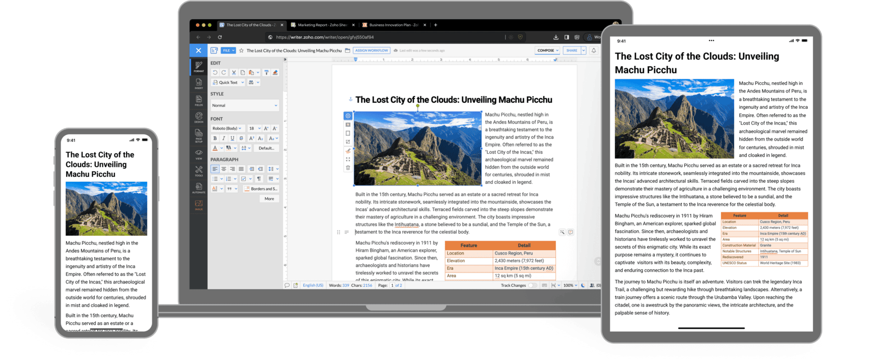Open the Design panel in the sidebar

[199, 117]
